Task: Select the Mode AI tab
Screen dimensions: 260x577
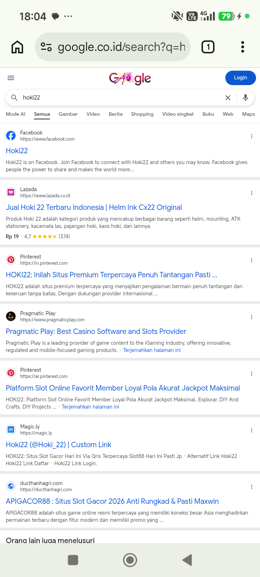Action: tap(16, 114)
